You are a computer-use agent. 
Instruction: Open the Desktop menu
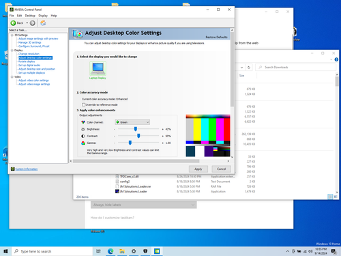pos(30,16)
